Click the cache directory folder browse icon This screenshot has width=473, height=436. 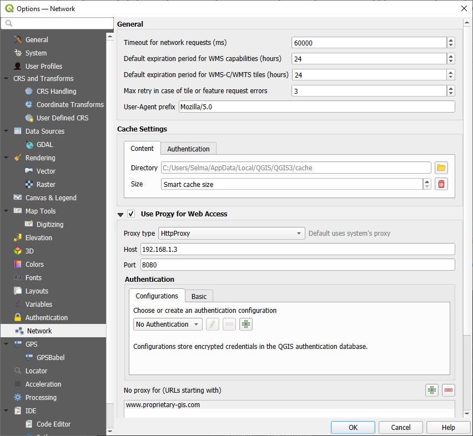point(441,168)
